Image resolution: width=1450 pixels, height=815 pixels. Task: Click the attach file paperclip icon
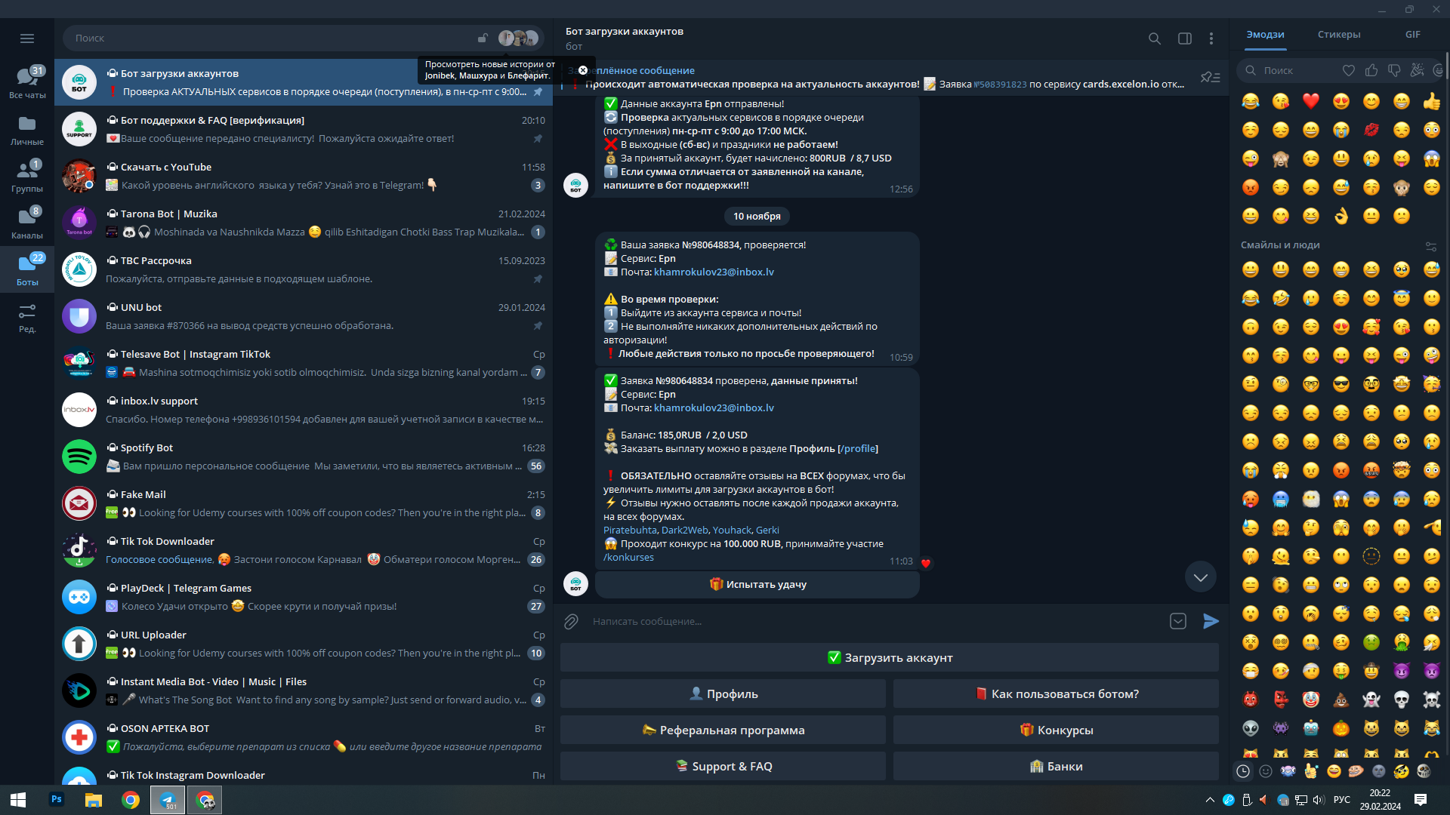click(x=571, y=621)
